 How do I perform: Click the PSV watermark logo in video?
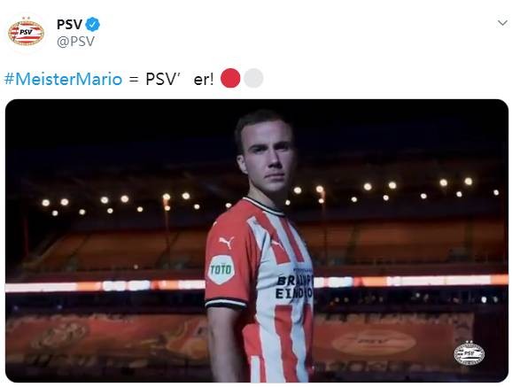tap(469, 352)
